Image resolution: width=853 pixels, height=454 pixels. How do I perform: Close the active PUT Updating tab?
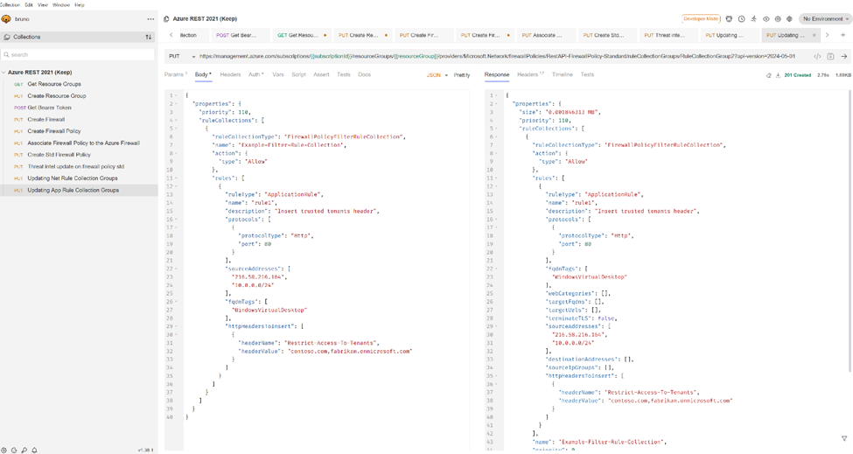coord(814,35)
